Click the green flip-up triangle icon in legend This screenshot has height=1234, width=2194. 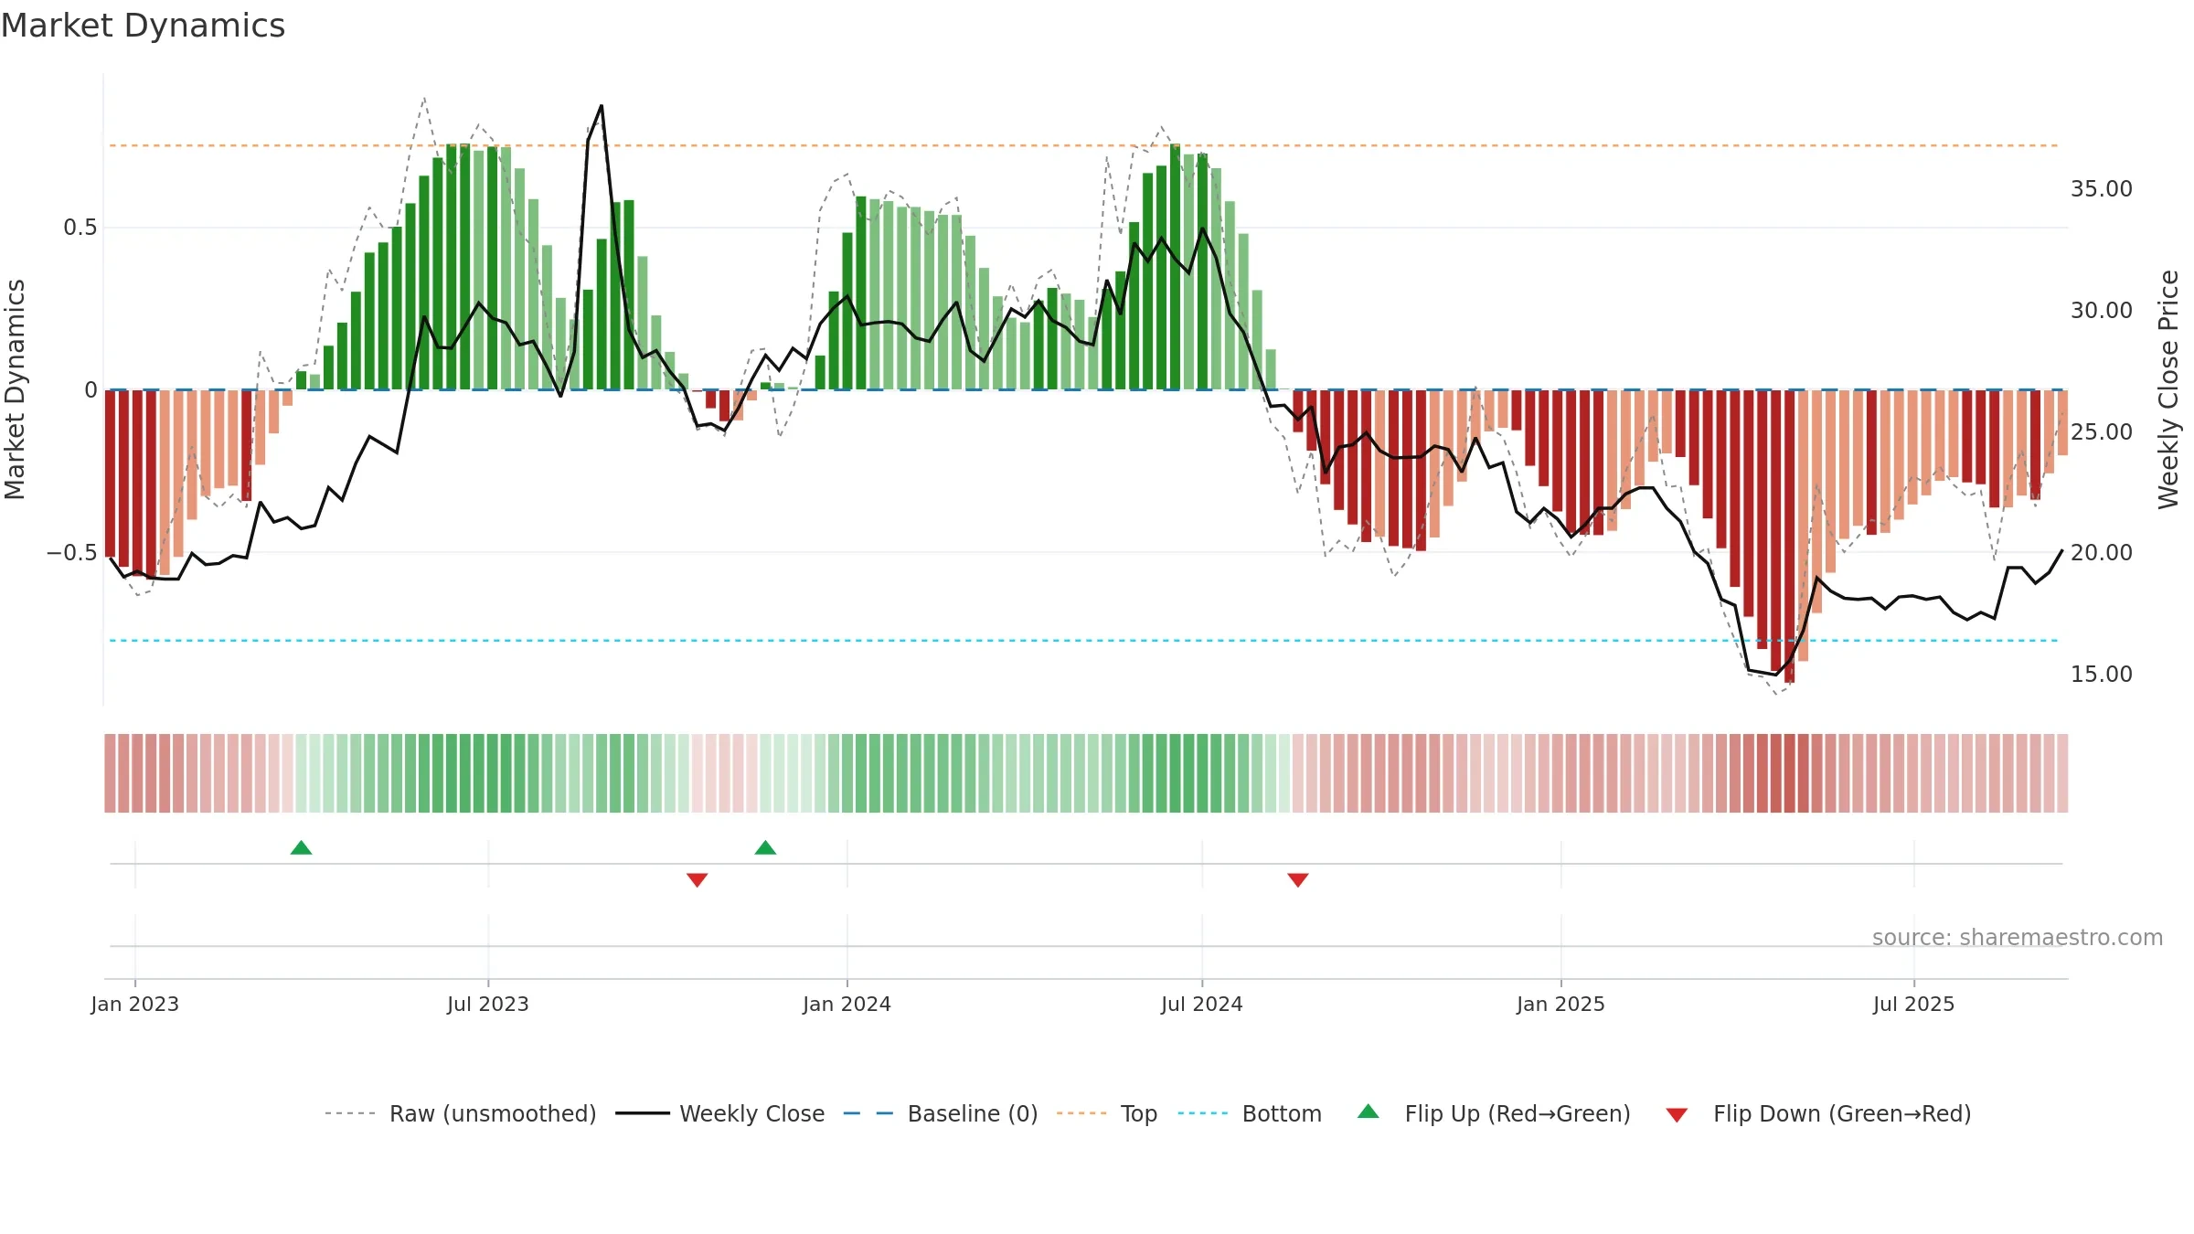(1368, 1112)
